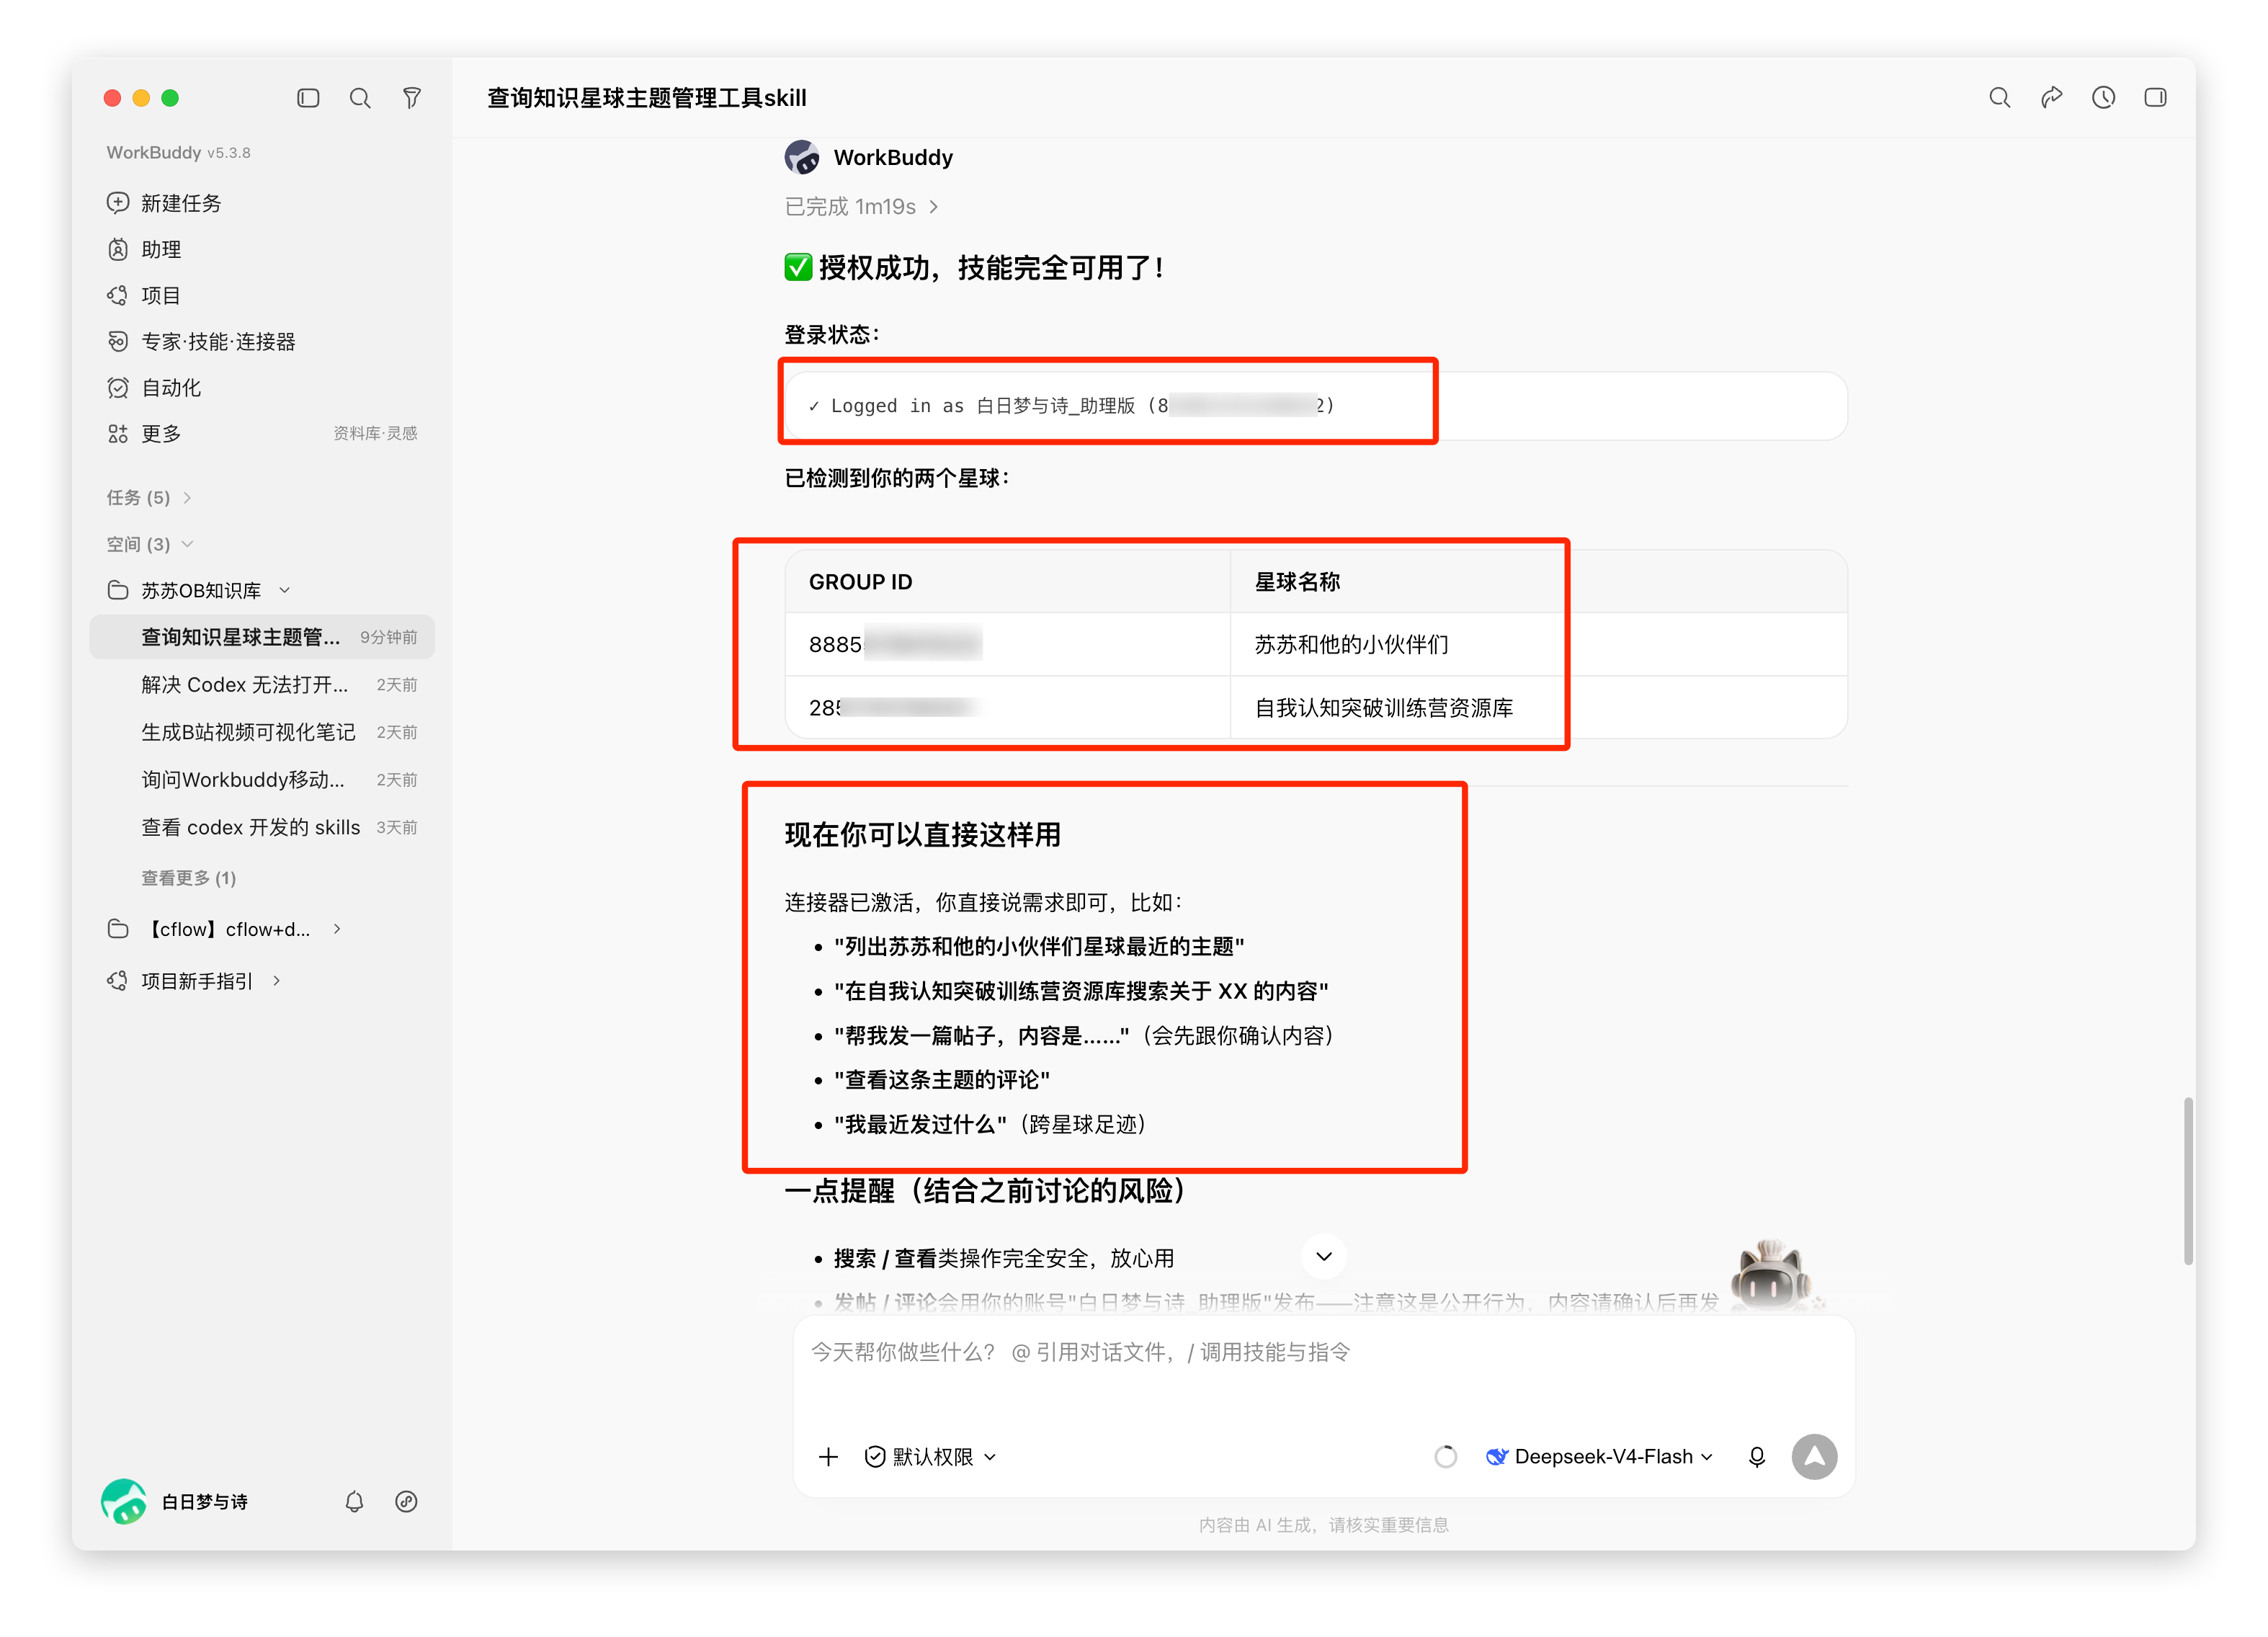Open task 解决 Codex 无法打开…
The width and height of the screenshot is (2268, 1637).
pos(262,685)
